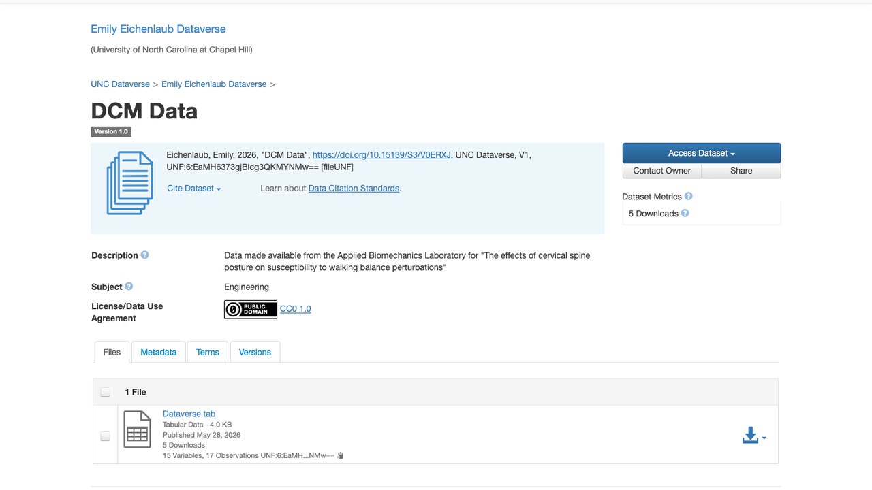Open the Dataverse.tab file link

point(189,414)
